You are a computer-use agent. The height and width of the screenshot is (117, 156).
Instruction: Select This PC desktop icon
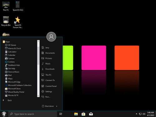[6, 6]
